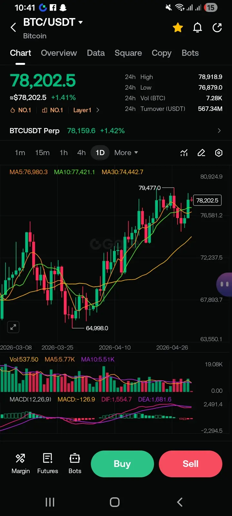Open the BTCUSDT Perp row

116,131
